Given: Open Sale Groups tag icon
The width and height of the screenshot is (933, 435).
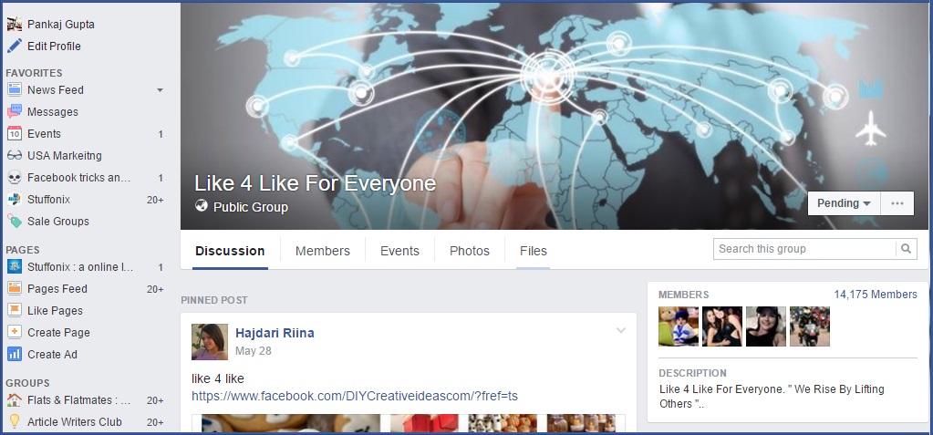Looking at the screenshot, I should [15, 222].
